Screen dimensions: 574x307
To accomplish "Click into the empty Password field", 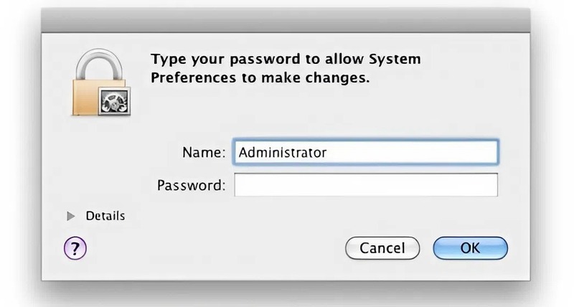I will (x=365, y=185).
